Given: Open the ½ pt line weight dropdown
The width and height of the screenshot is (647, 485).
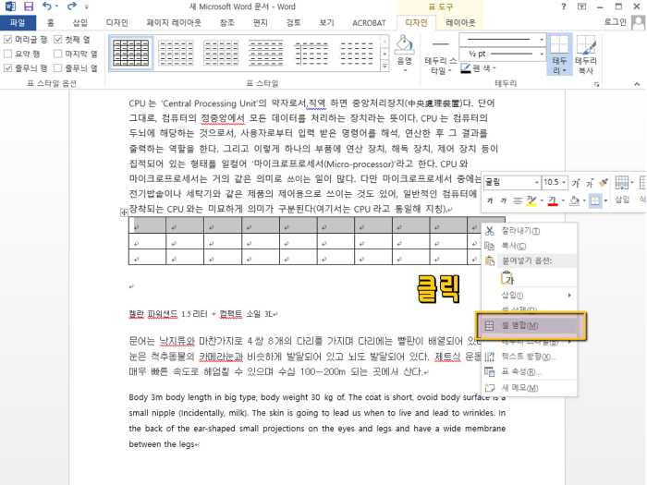Looking at the screenshot, I should tap(542, 54).
